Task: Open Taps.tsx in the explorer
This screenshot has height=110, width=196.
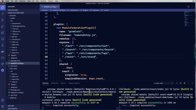Action: click(15, 34)
